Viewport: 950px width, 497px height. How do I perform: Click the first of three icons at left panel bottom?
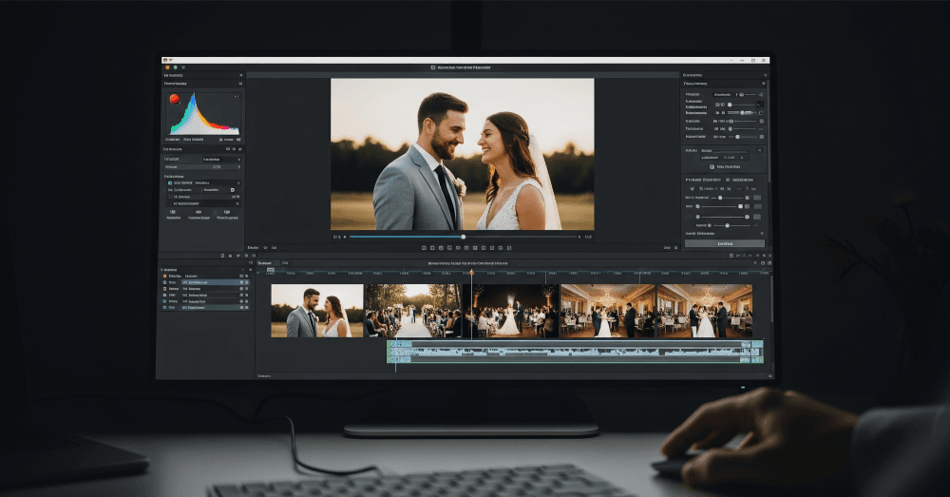[173, 213]
